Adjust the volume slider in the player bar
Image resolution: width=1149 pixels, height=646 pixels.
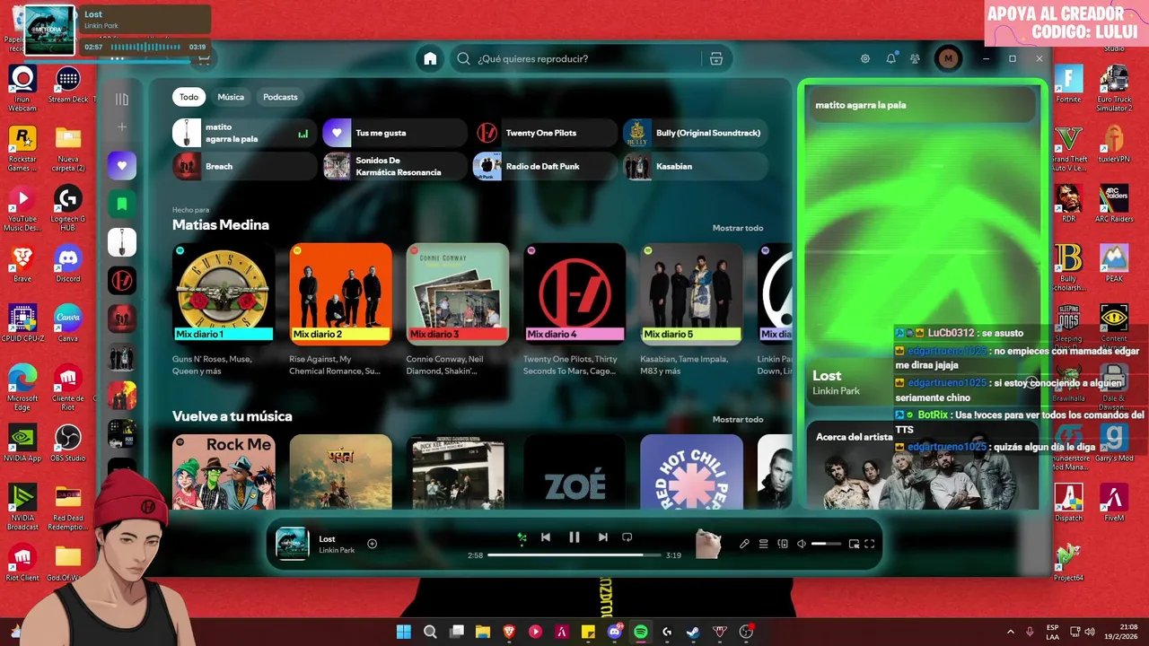(826, 544)
